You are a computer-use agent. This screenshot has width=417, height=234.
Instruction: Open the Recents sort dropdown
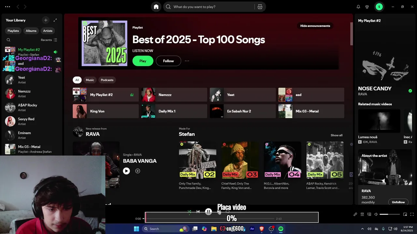(49, 40)
